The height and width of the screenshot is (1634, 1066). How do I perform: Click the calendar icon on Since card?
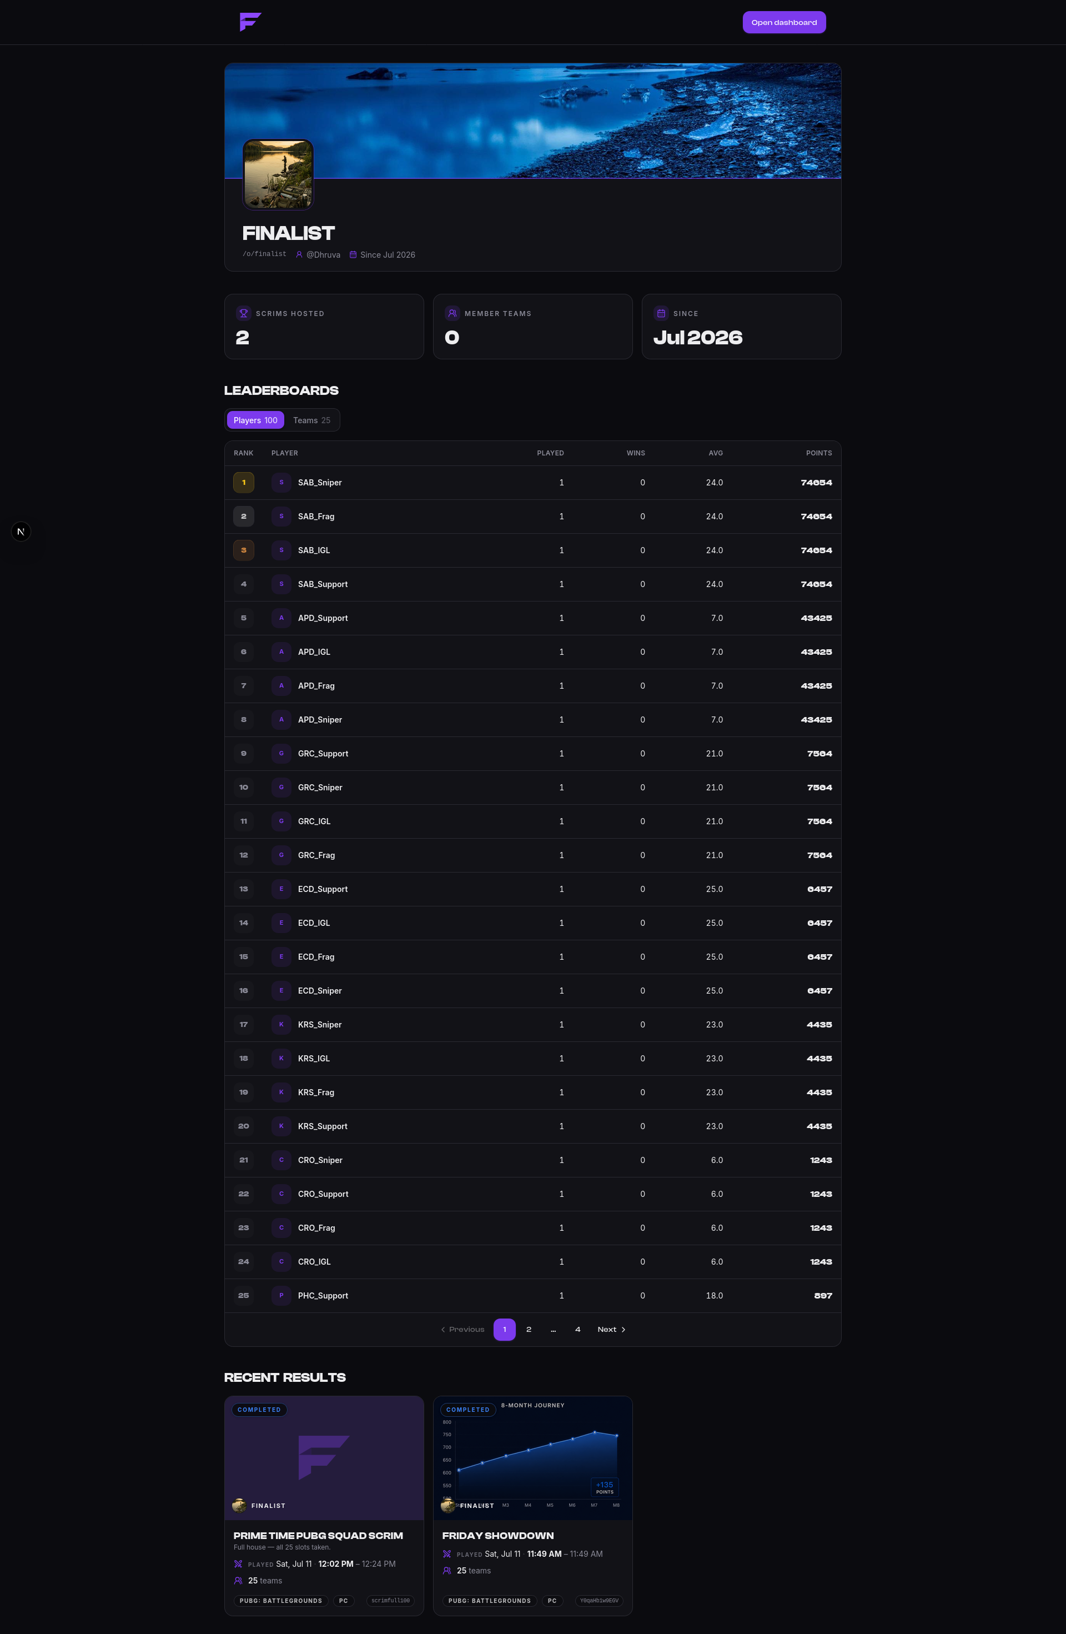tap(661, 313)
